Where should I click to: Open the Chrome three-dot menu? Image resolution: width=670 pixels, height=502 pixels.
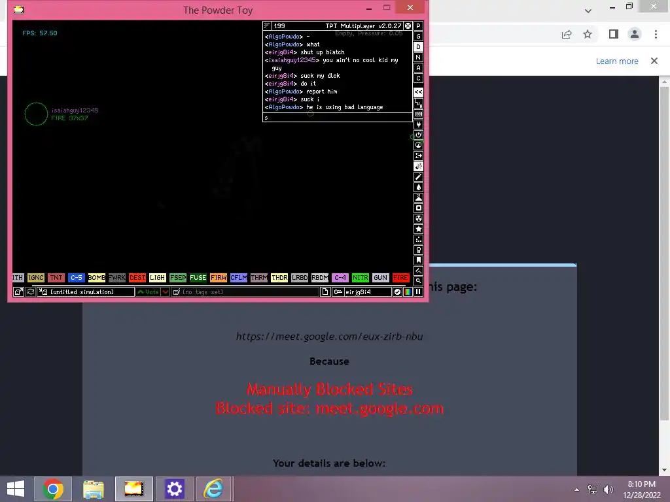(x=656, y=34)
